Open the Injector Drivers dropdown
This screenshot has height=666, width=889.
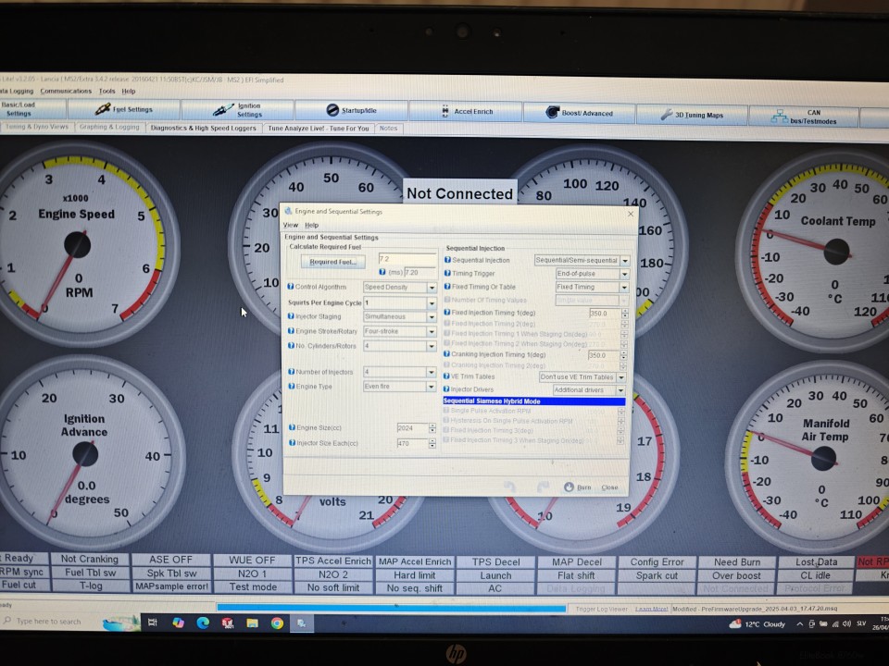620,390
